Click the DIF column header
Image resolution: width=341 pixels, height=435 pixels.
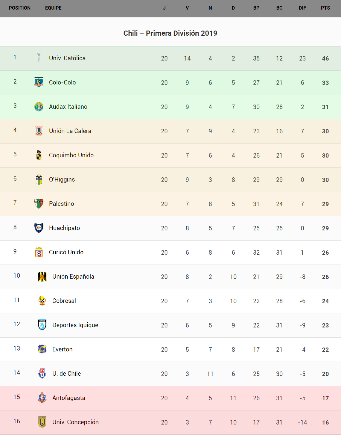pos(302,8)
